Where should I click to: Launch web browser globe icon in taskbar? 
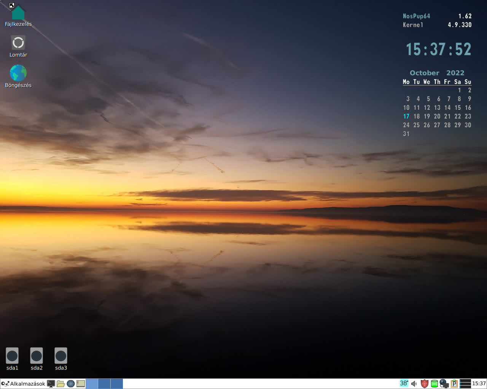[x=71, y=384]
